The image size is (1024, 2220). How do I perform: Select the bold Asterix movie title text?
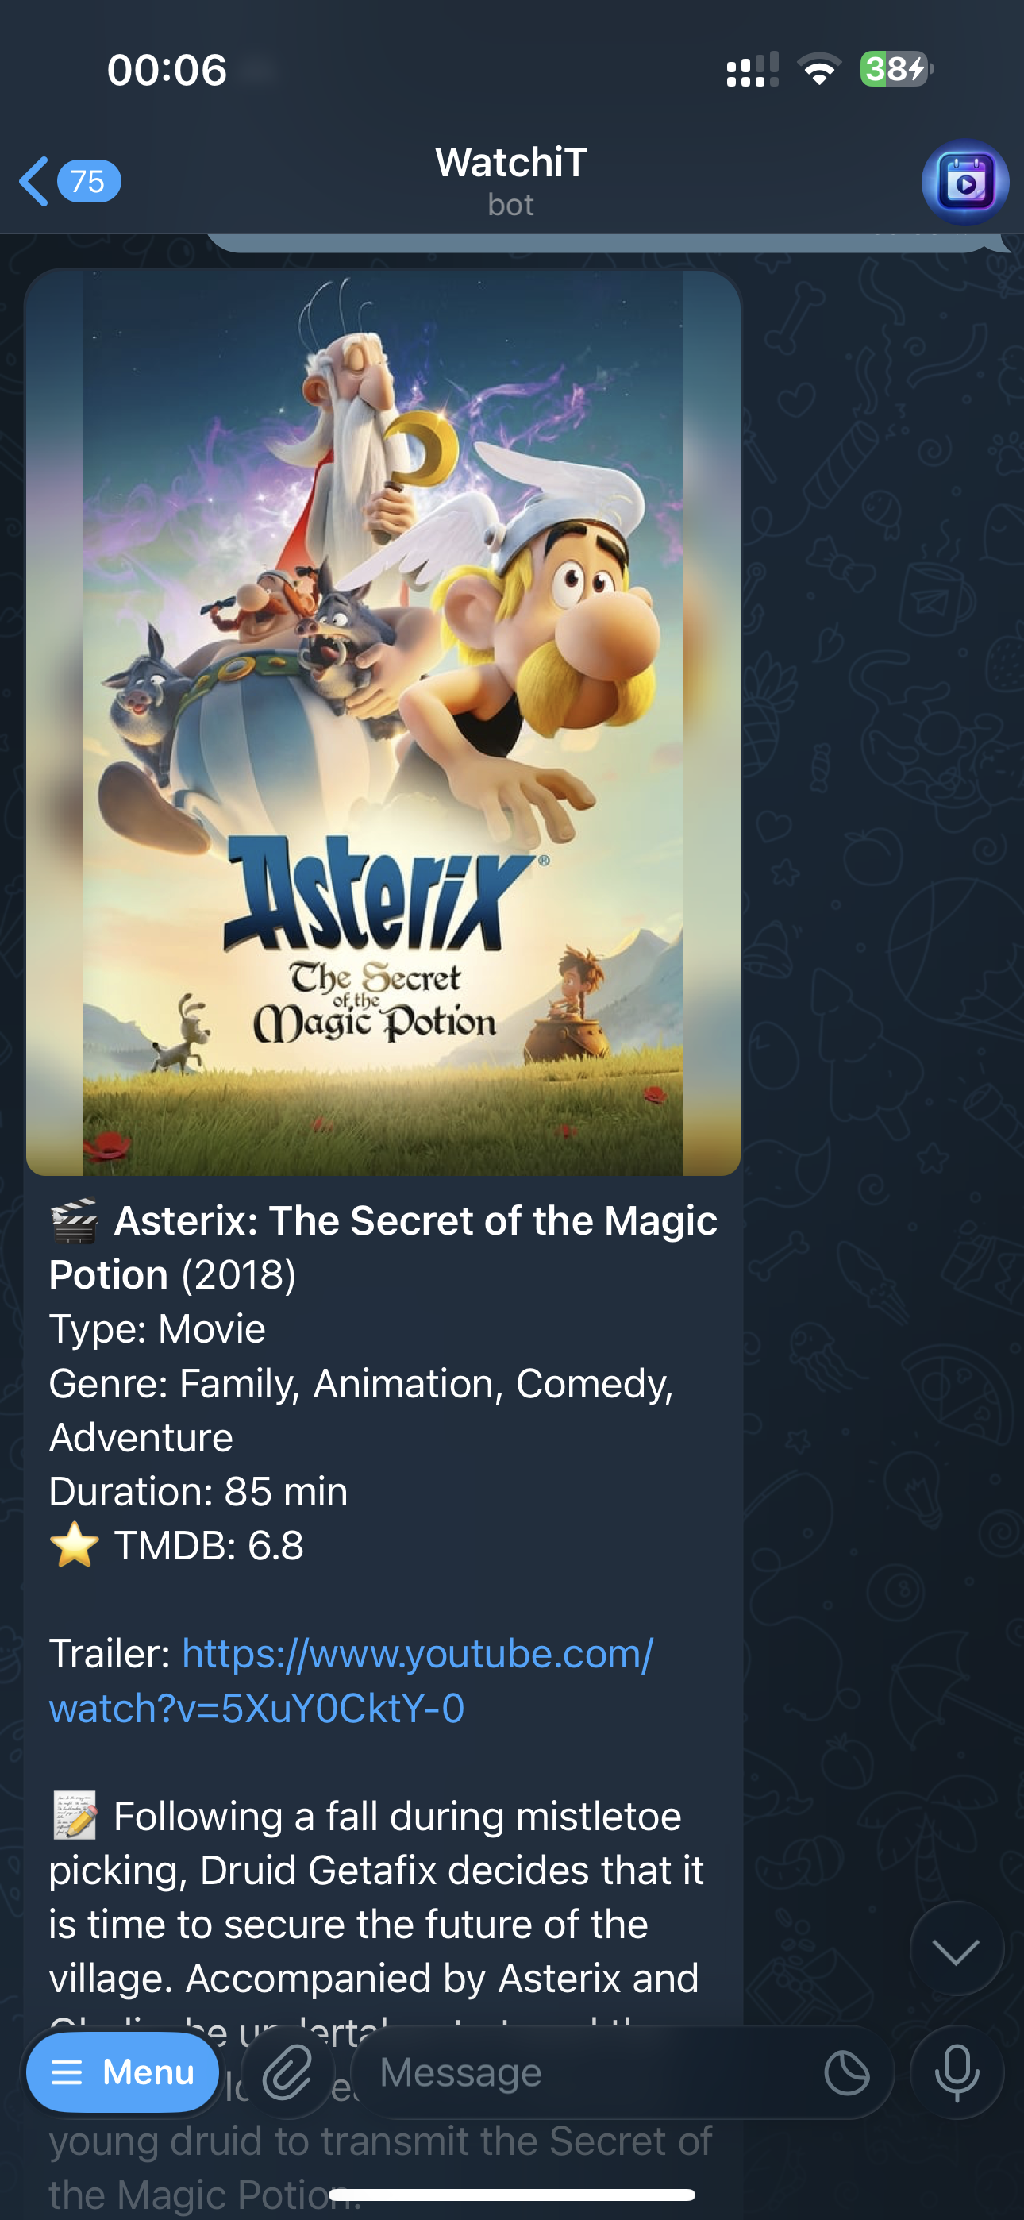383,1247
